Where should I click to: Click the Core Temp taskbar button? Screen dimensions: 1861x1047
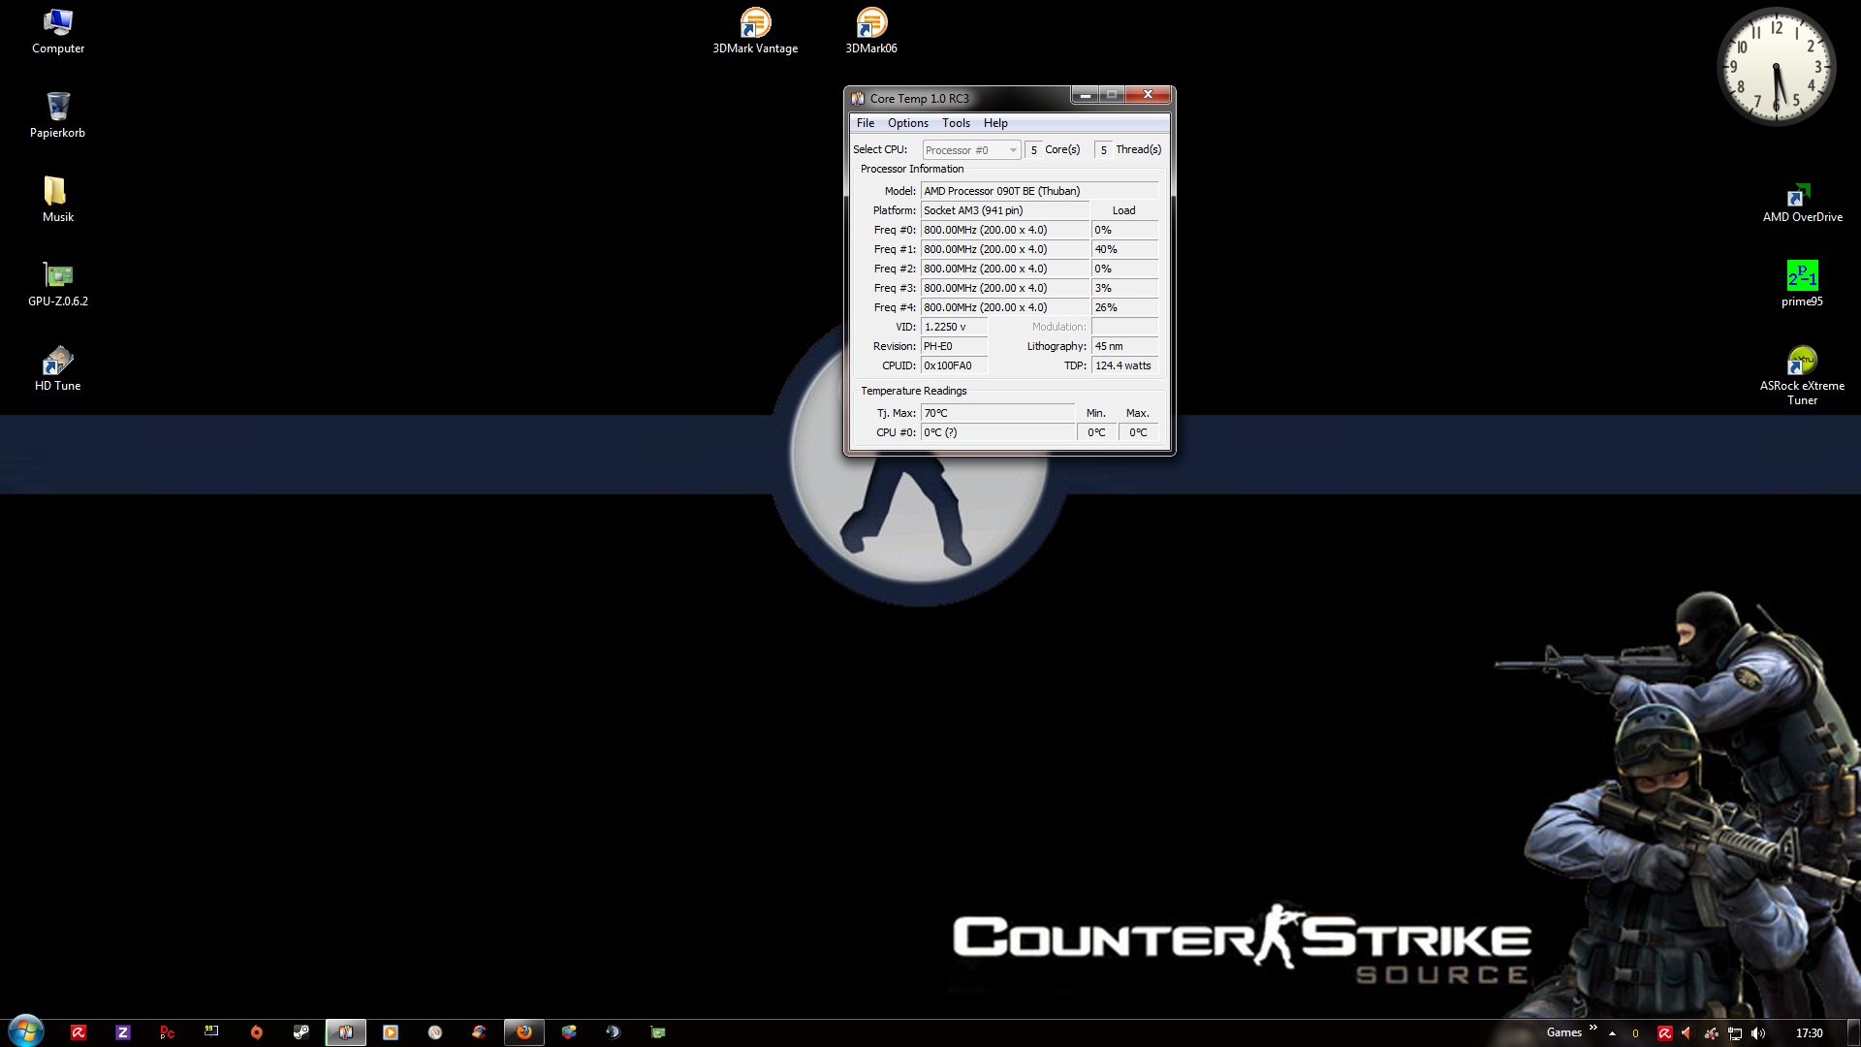tap(346, 1032)
